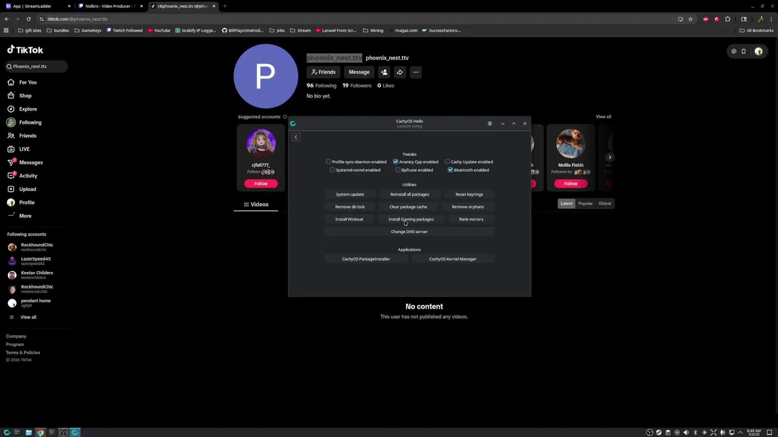Click the Message button on profile
The height and width of the screenshot is (437, 778).
pyautogui.click(x=359, y=72)
